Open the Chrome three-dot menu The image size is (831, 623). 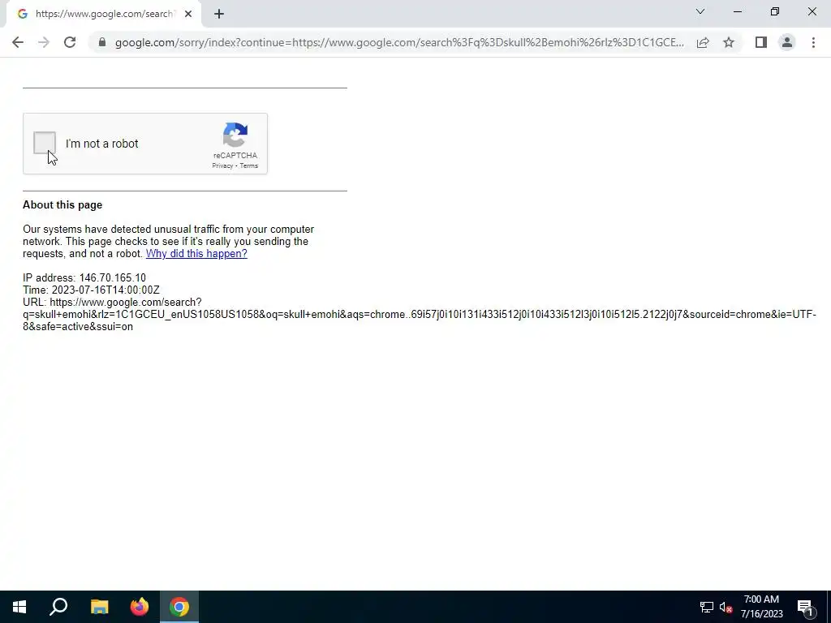[x=813, y=42]
